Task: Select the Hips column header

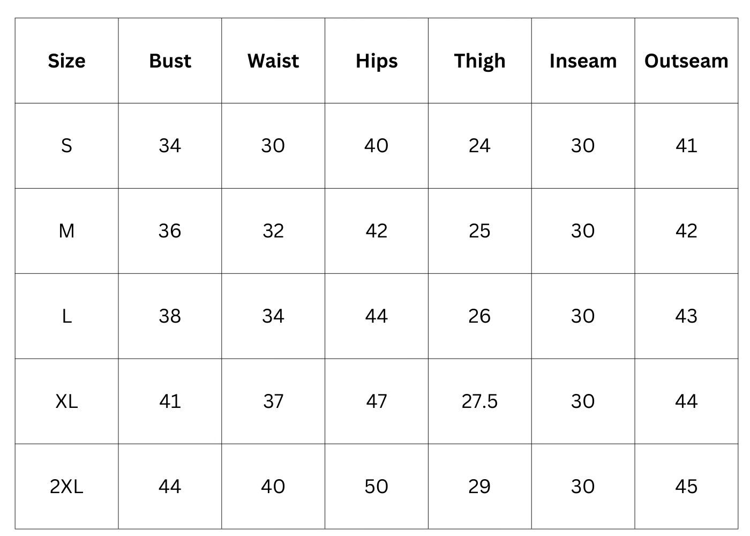Action: [x=377, y=61]
